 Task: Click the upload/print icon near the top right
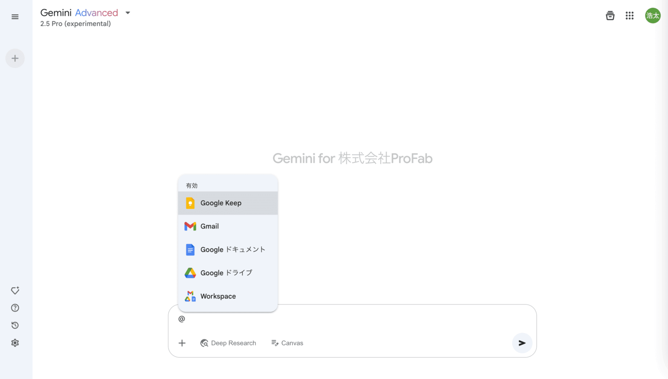tap(610, 15)
